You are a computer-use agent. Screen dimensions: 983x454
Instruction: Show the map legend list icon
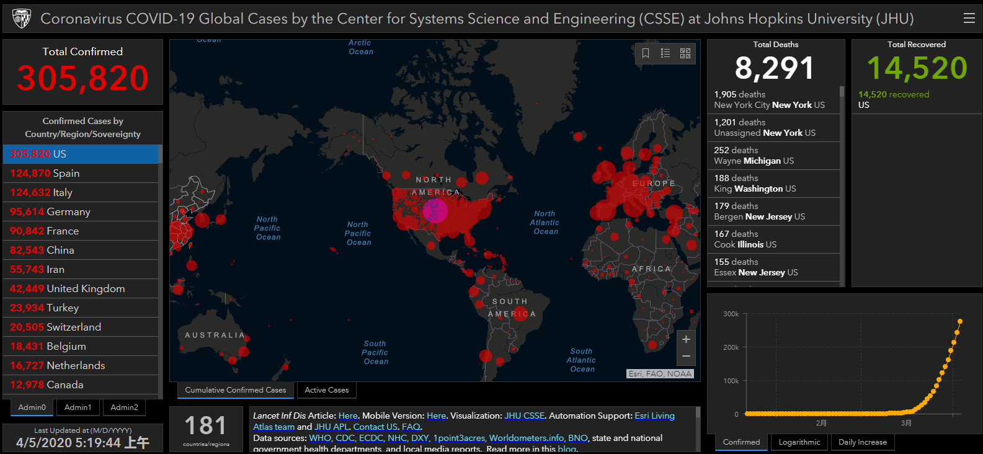click(665, 53)
